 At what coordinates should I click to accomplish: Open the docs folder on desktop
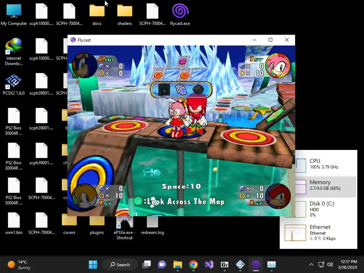tap(97, 15)
